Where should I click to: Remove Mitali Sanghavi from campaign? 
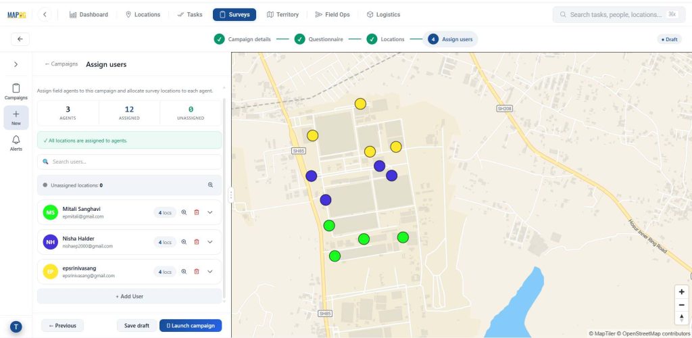click(x=197, y=212)
